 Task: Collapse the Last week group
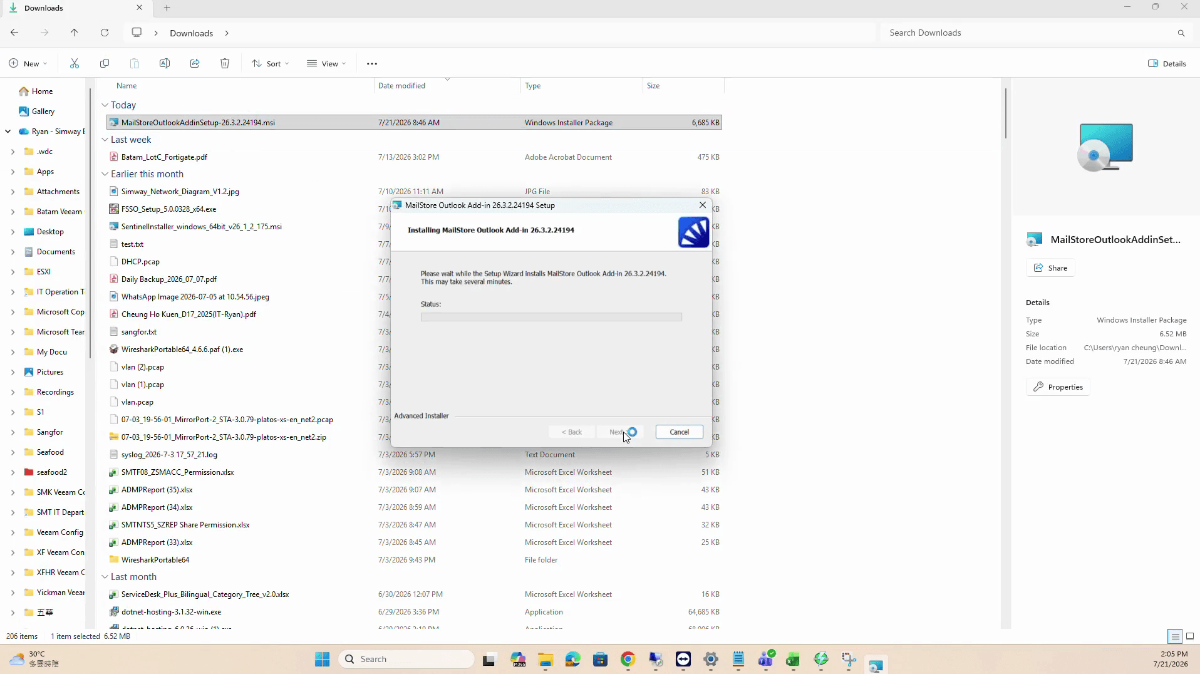pyautogui.click(x=105, y=140)
